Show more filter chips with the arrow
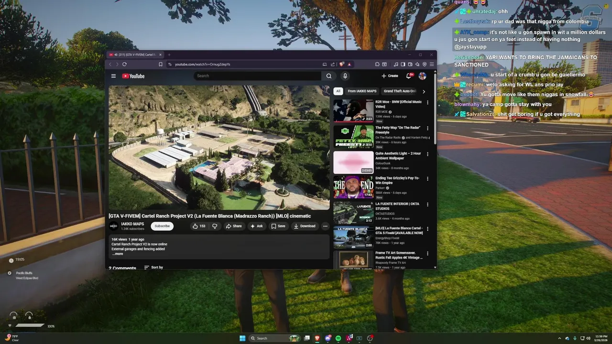The width and height of the screenshot is (612, 344). pos(424,91)
